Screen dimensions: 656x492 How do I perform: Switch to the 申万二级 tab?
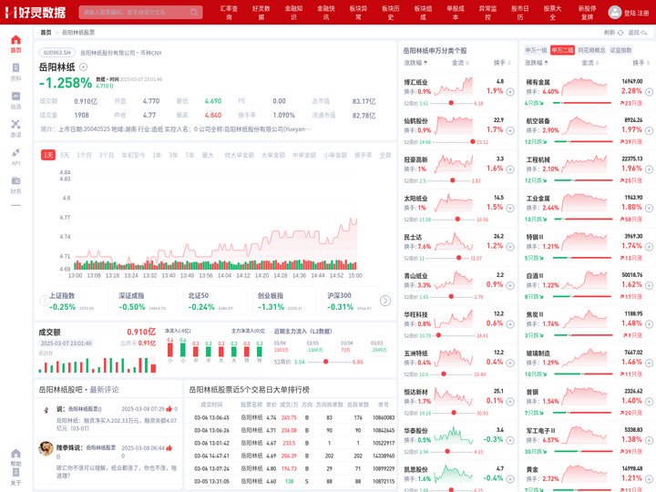point(562,50)
